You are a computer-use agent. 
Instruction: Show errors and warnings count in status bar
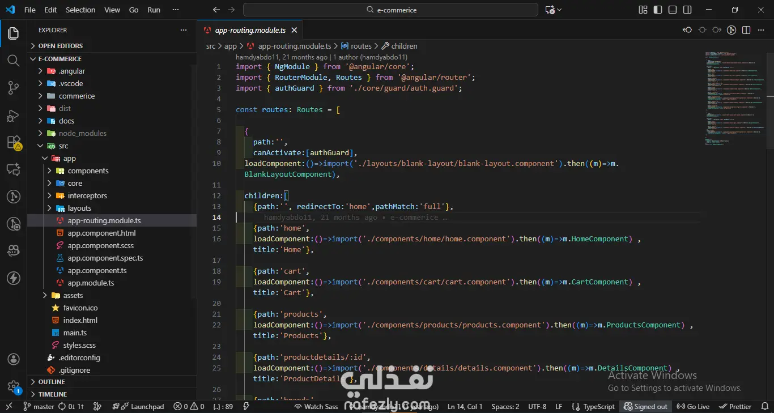tap(189, 406)
